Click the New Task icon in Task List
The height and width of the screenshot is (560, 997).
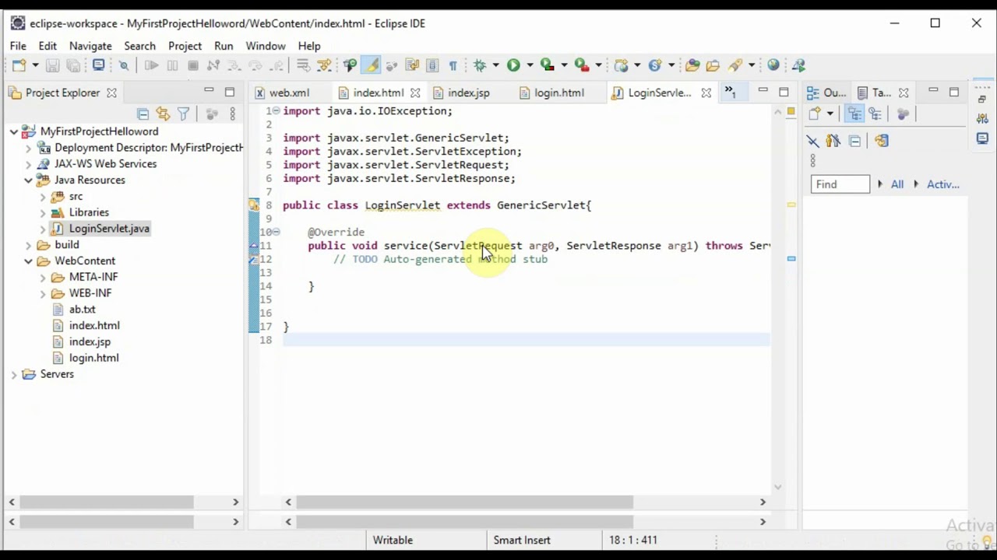click(815, 114)
